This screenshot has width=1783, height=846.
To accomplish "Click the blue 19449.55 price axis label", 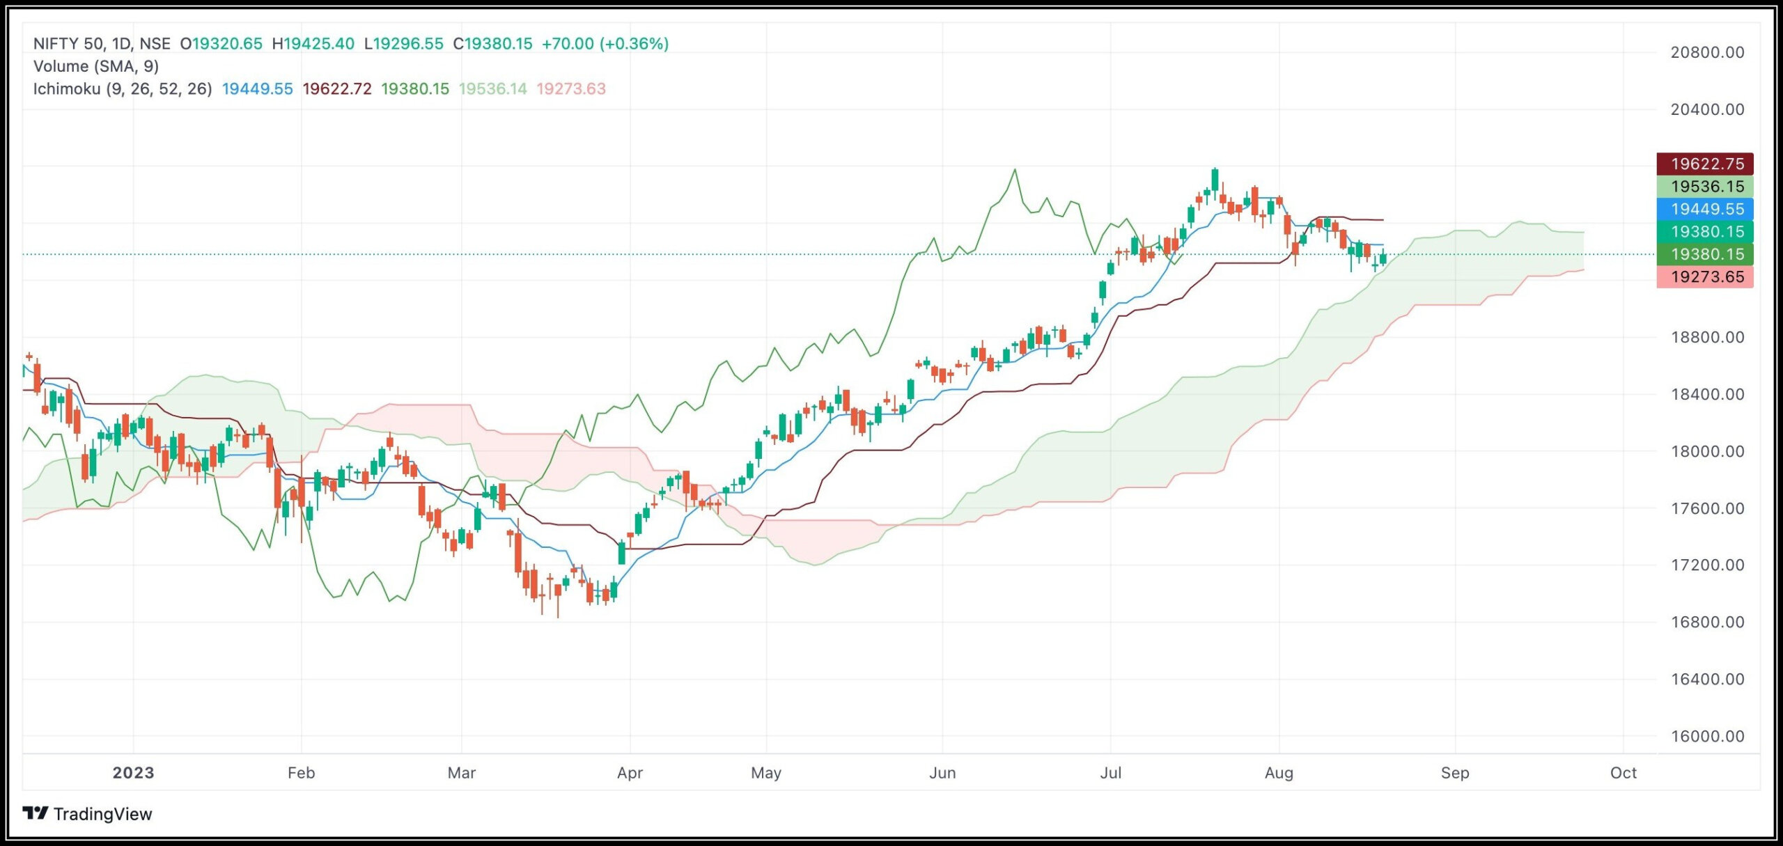I will pos(1705,209).
